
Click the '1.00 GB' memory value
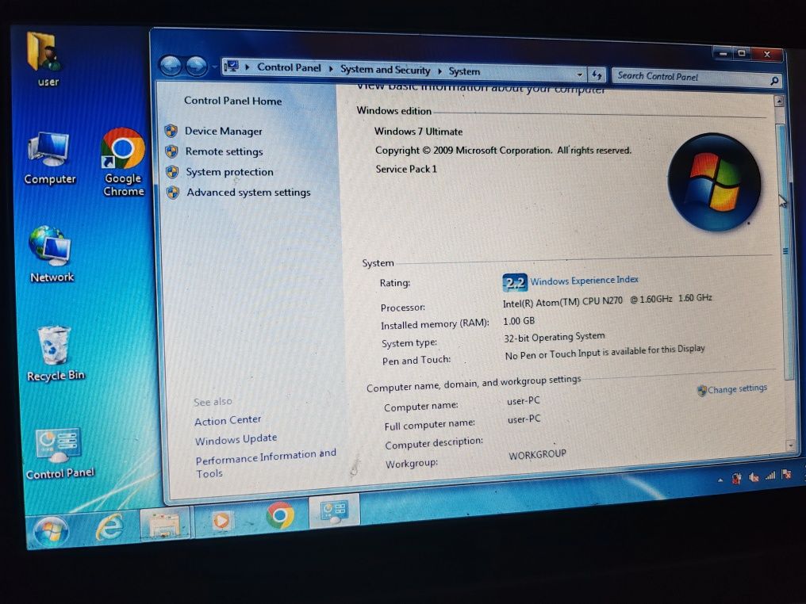tap(519, 321)
